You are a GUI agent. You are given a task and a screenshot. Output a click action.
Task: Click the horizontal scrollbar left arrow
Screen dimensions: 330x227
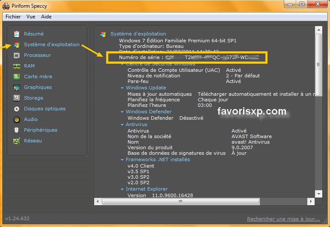click(98, 201)
